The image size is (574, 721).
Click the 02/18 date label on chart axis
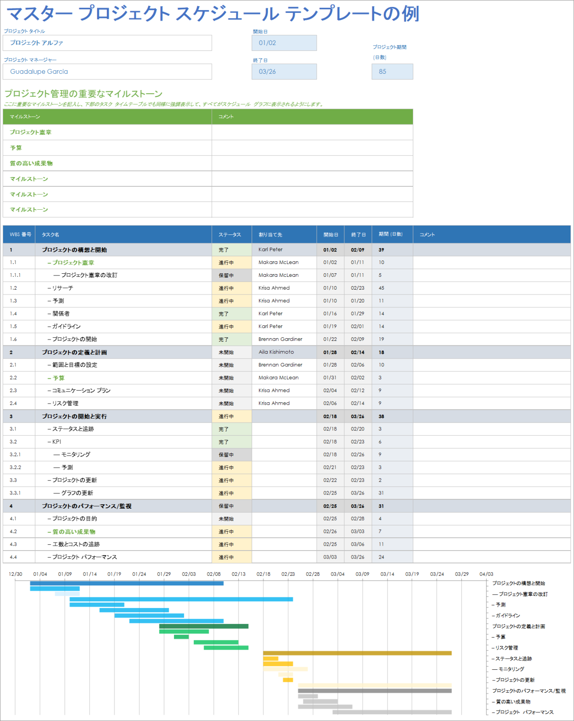[263, 574]
